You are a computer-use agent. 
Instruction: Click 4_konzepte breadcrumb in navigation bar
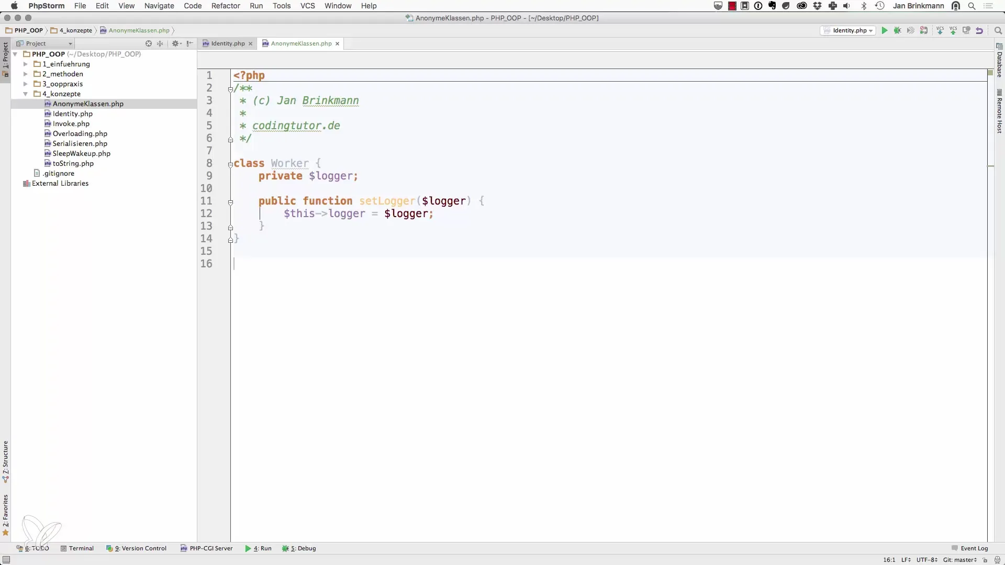(x=71, y=30)
